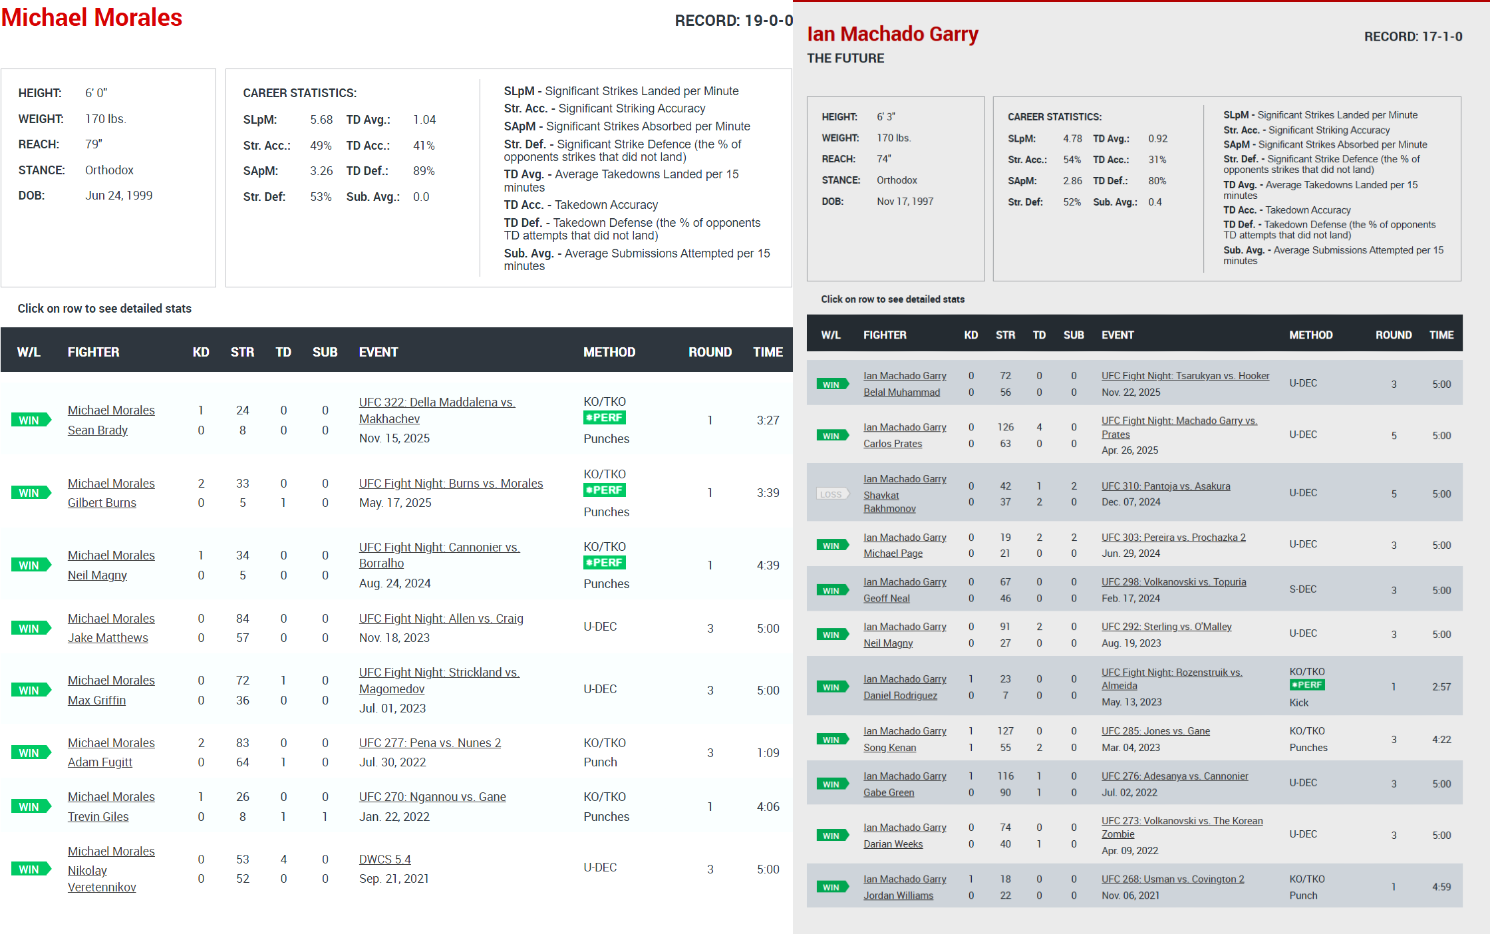Click WIN badge on Nikolay Veretennikov row
Screen dimensions: 1490x934
(x=30, y=869)
